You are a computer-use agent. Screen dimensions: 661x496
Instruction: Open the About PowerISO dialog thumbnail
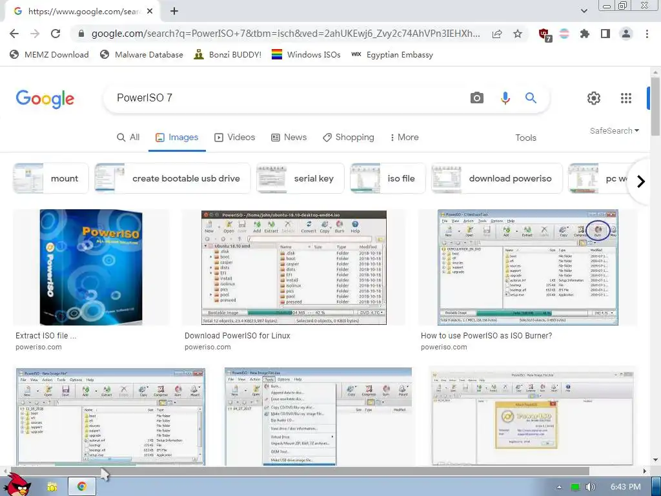[x=533, y=417]
